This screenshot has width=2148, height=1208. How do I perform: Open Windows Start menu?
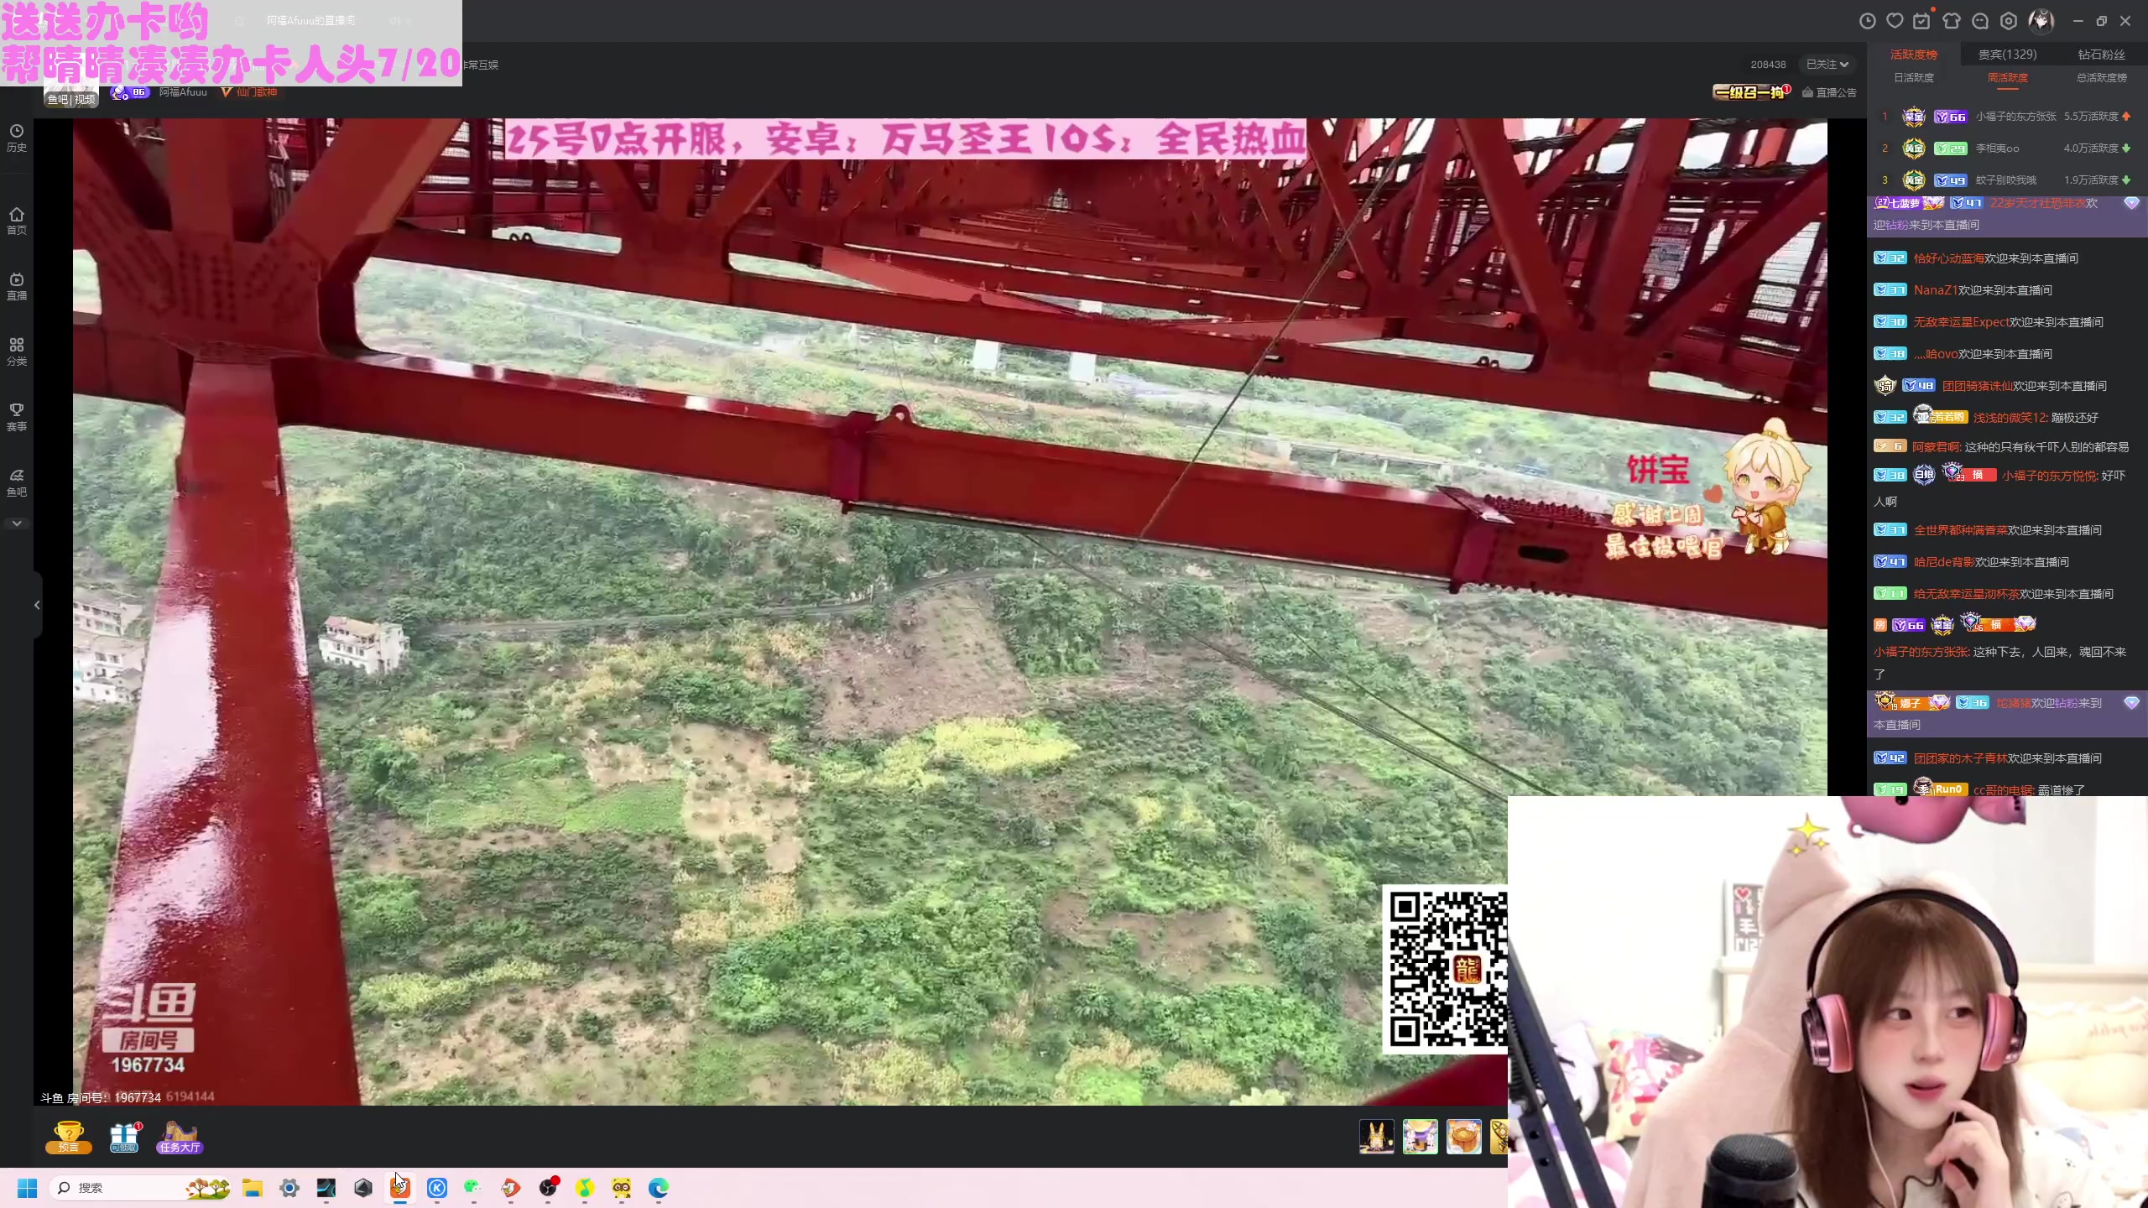[28, 1188]
